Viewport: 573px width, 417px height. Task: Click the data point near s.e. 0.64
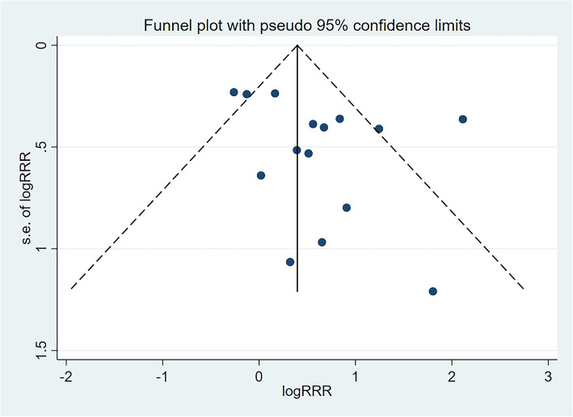pyautogui.click(x=260, y=175)
